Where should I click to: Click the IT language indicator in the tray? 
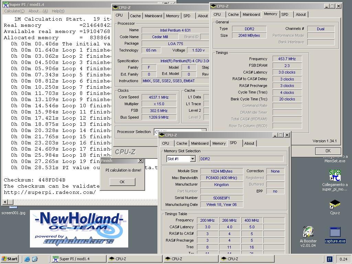[329, 259]
